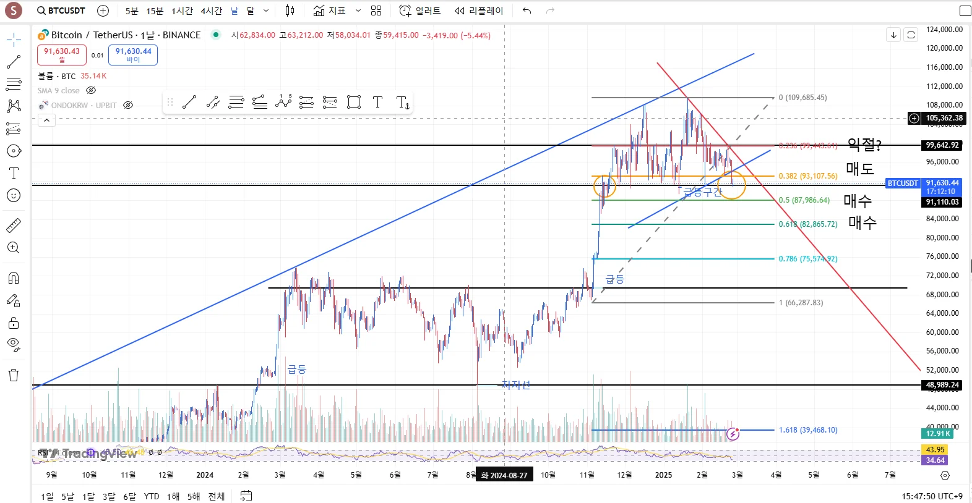The height and width of the screenshot is (503, 972).
Task: Toggle visibility of SMA 9 close indicator
Action: [91, 90]
